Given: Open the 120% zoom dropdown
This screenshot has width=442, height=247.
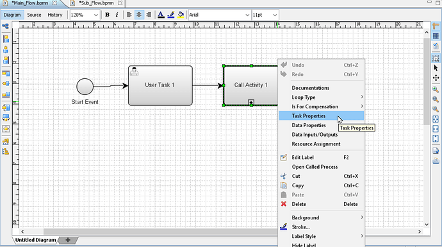Looking at the screenshot, I should 85,15.
